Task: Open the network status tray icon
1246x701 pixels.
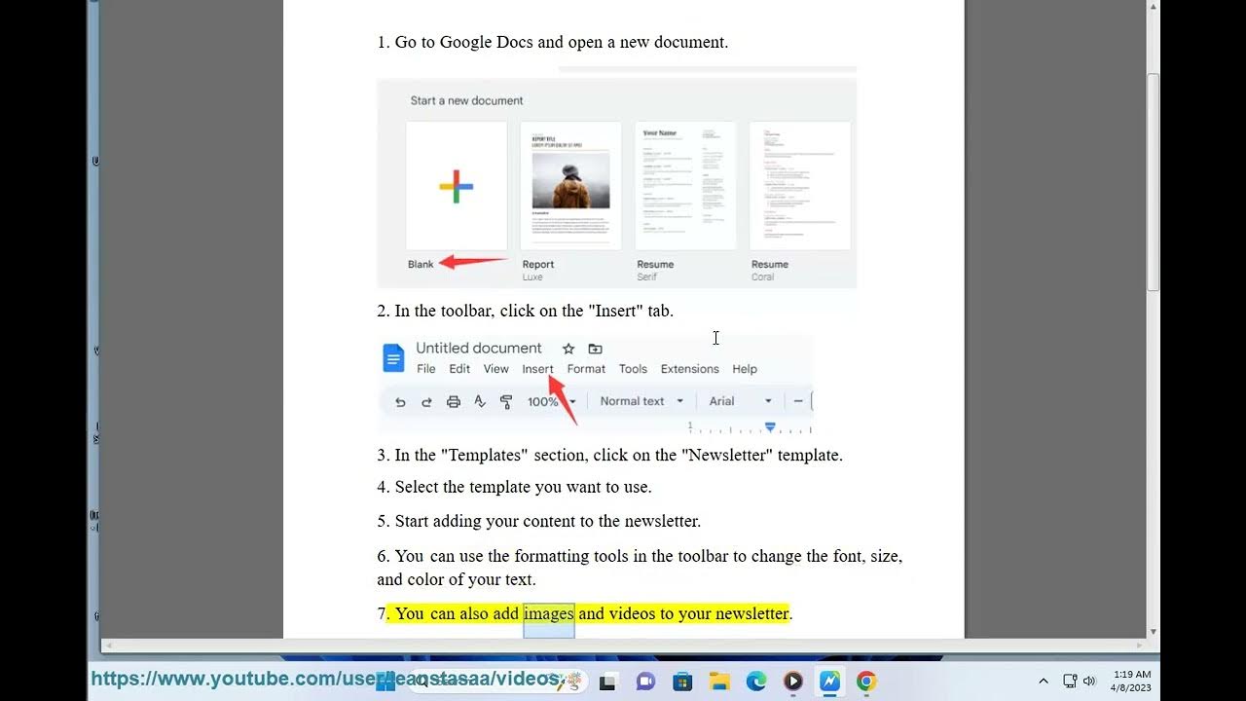Action: (1070, 682)
